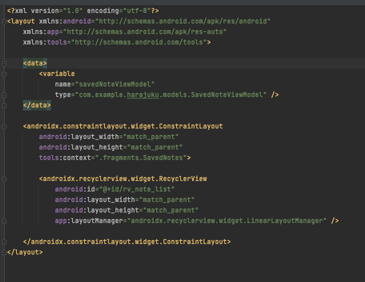
Task: Click the highlighted closing data tag
Action: pyautogui.click(x=37, y=105)
